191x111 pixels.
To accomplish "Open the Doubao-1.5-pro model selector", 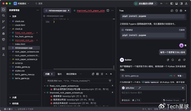I will point(171,100).
